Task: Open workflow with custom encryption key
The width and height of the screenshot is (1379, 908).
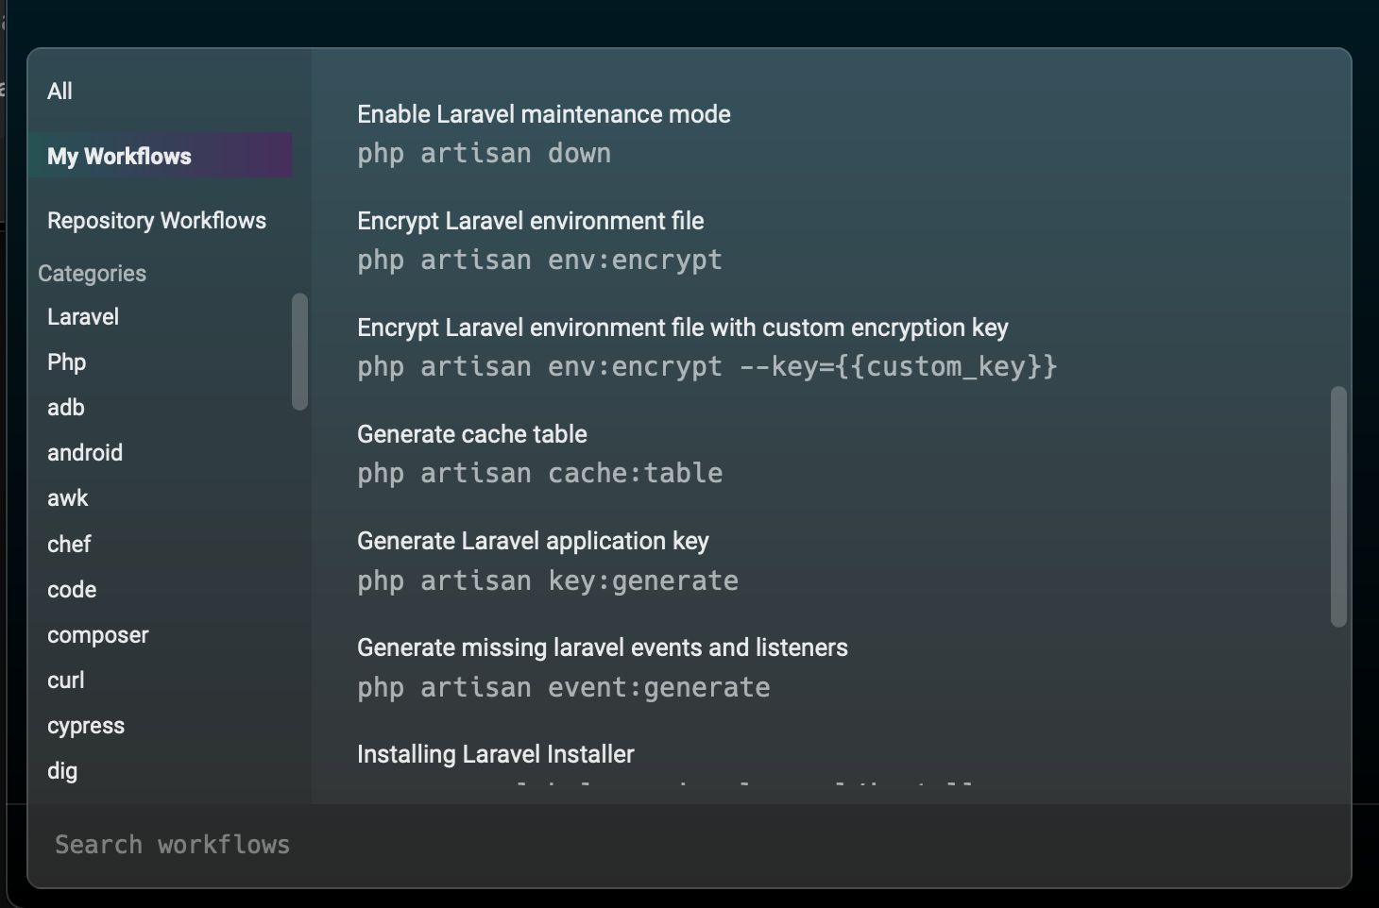Action: 683,328
